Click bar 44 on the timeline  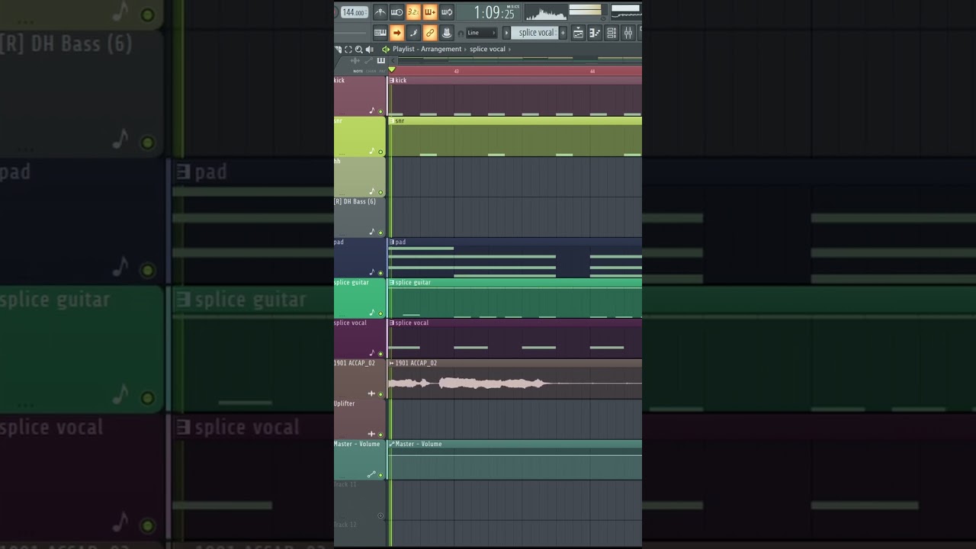point(592,71)
